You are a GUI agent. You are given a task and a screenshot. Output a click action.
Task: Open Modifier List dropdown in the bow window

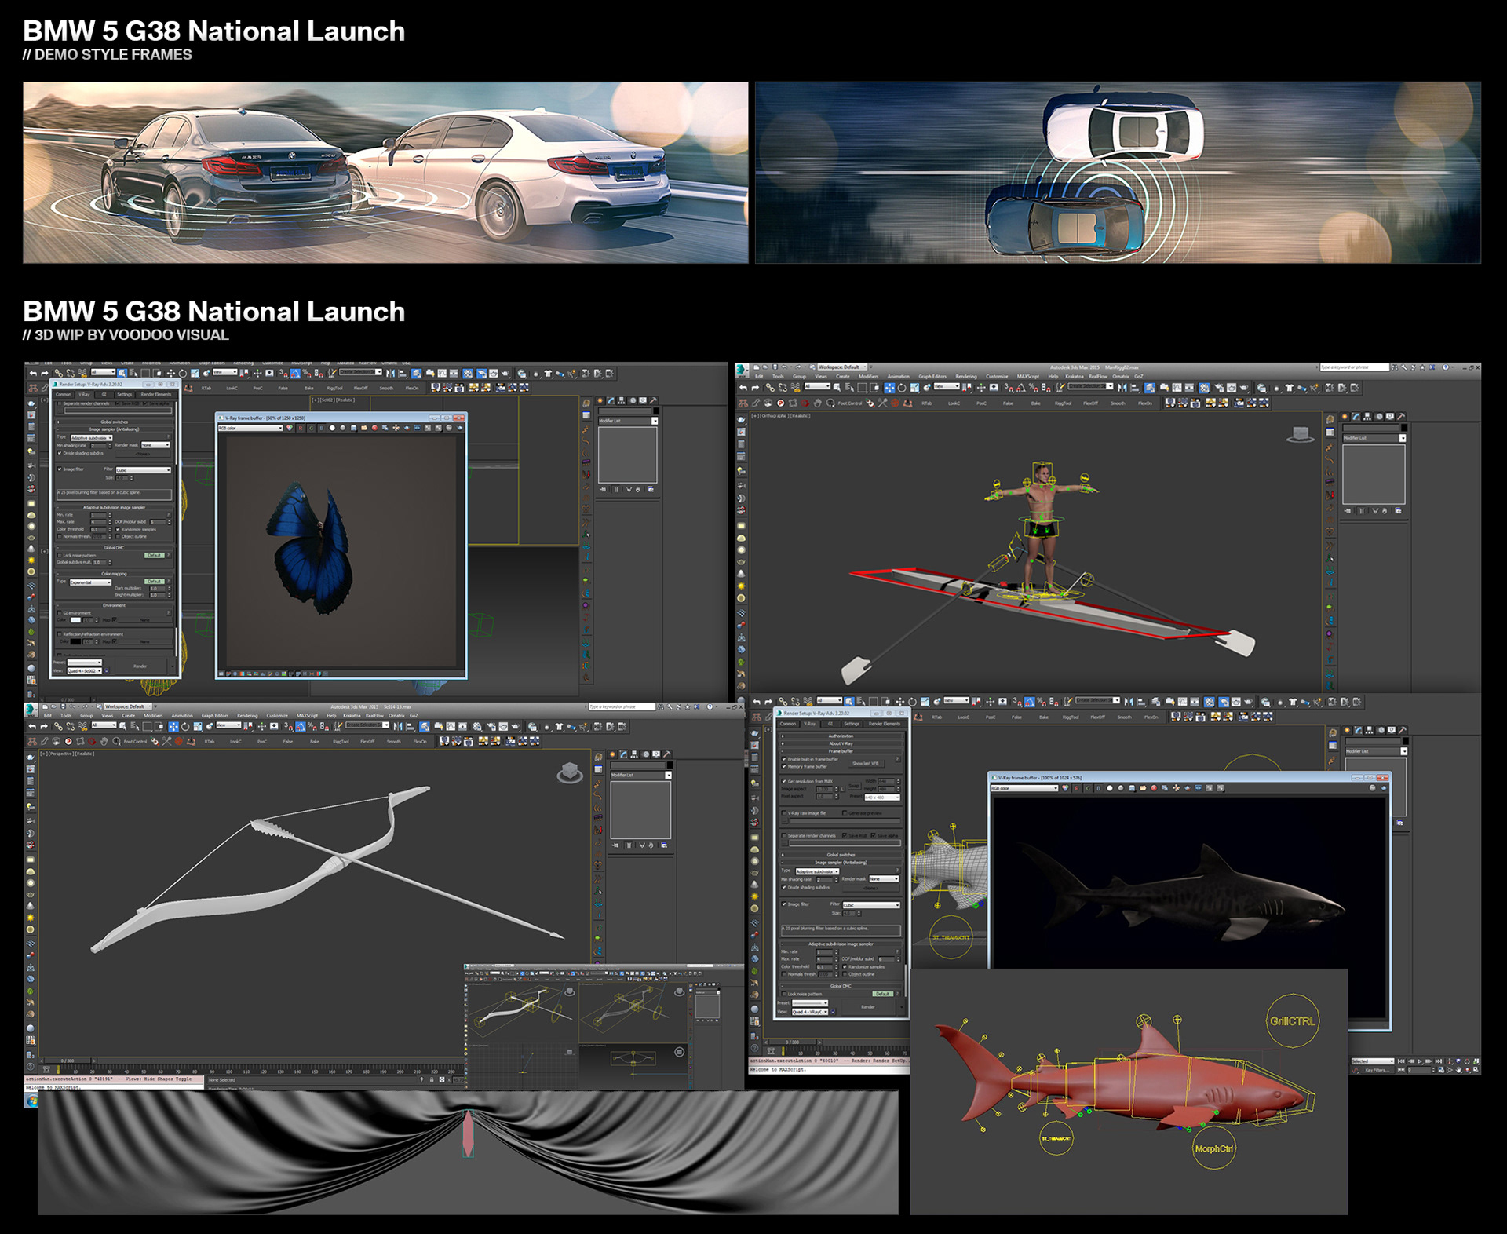(641, 775)
